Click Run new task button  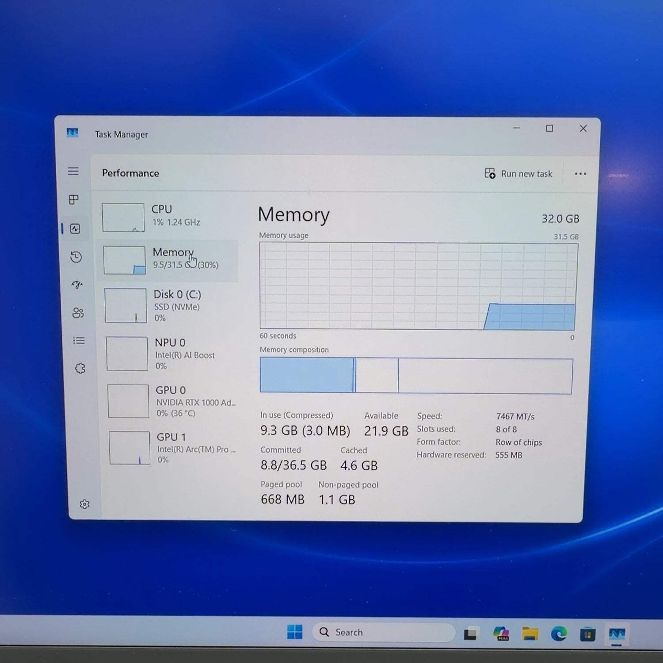tap(518, 174)
